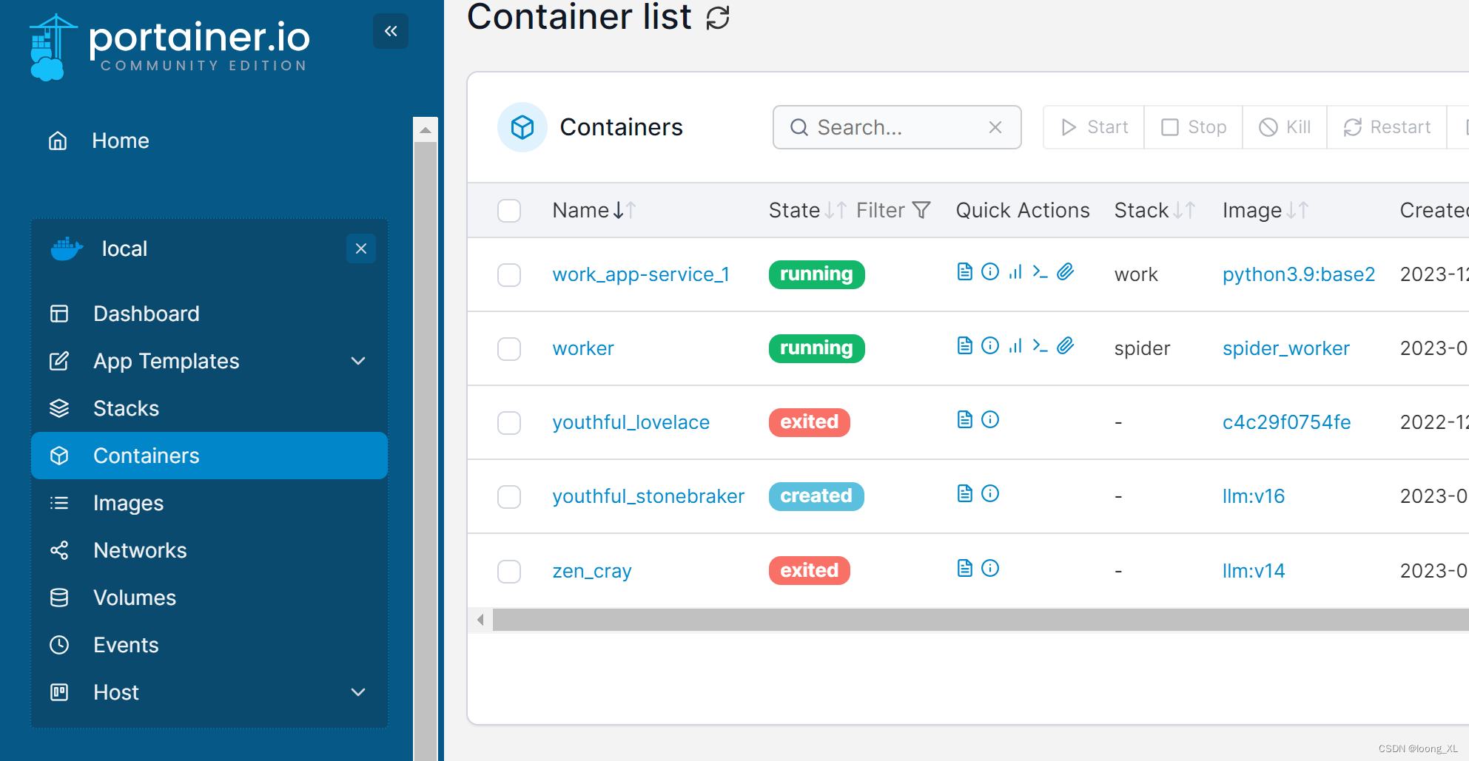1469x761 pixels.
Task: Close the local environment
Action: pos(361,248)
